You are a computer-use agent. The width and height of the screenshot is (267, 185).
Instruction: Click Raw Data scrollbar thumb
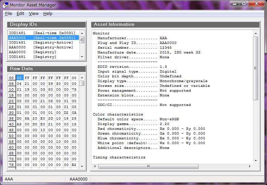coord(82,83)
